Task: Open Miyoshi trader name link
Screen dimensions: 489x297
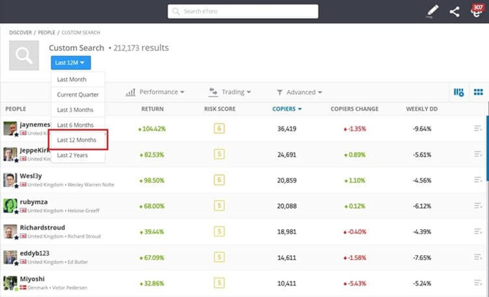Action: [x=32, y=279]
